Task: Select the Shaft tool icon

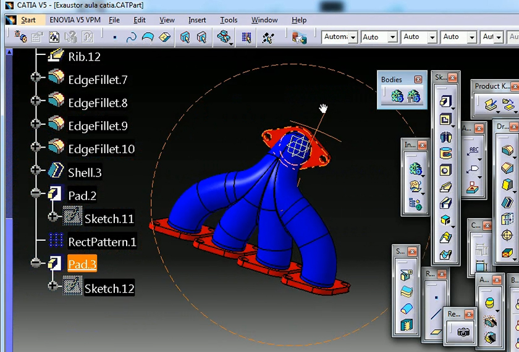Action: point(445,136)
